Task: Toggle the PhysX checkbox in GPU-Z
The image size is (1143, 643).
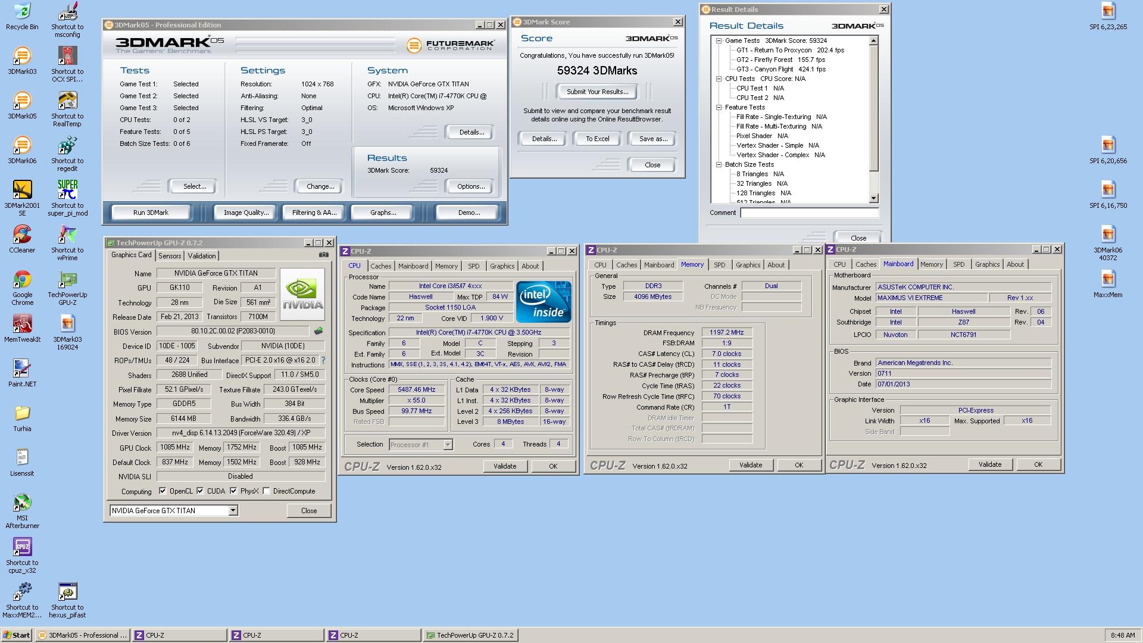Action: pos(233,491)
